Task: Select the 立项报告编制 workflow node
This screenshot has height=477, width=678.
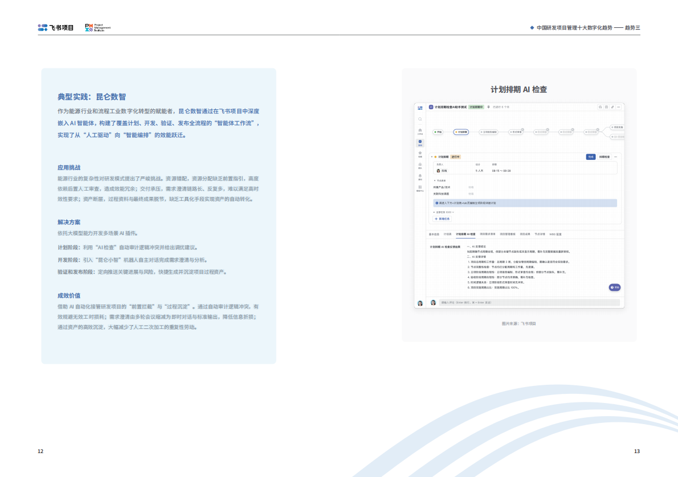Action: 489,132
